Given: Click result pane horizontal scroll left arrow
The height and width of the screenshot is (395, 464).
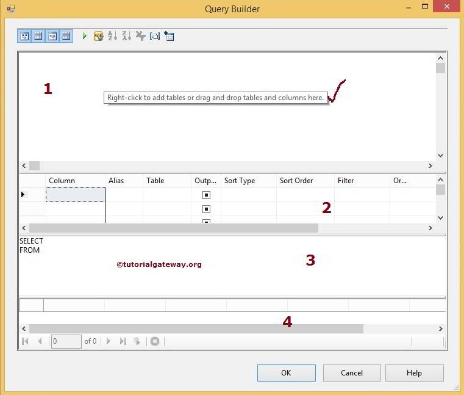Looking at the screenshot, I should point(24,328).
